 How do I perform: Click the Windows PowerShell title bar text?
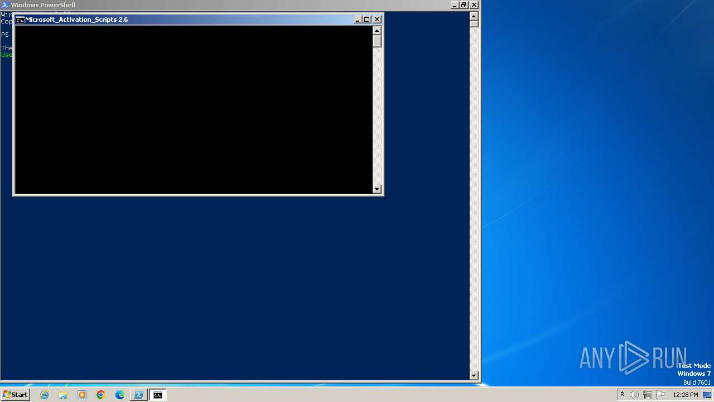tap(43, 5)
